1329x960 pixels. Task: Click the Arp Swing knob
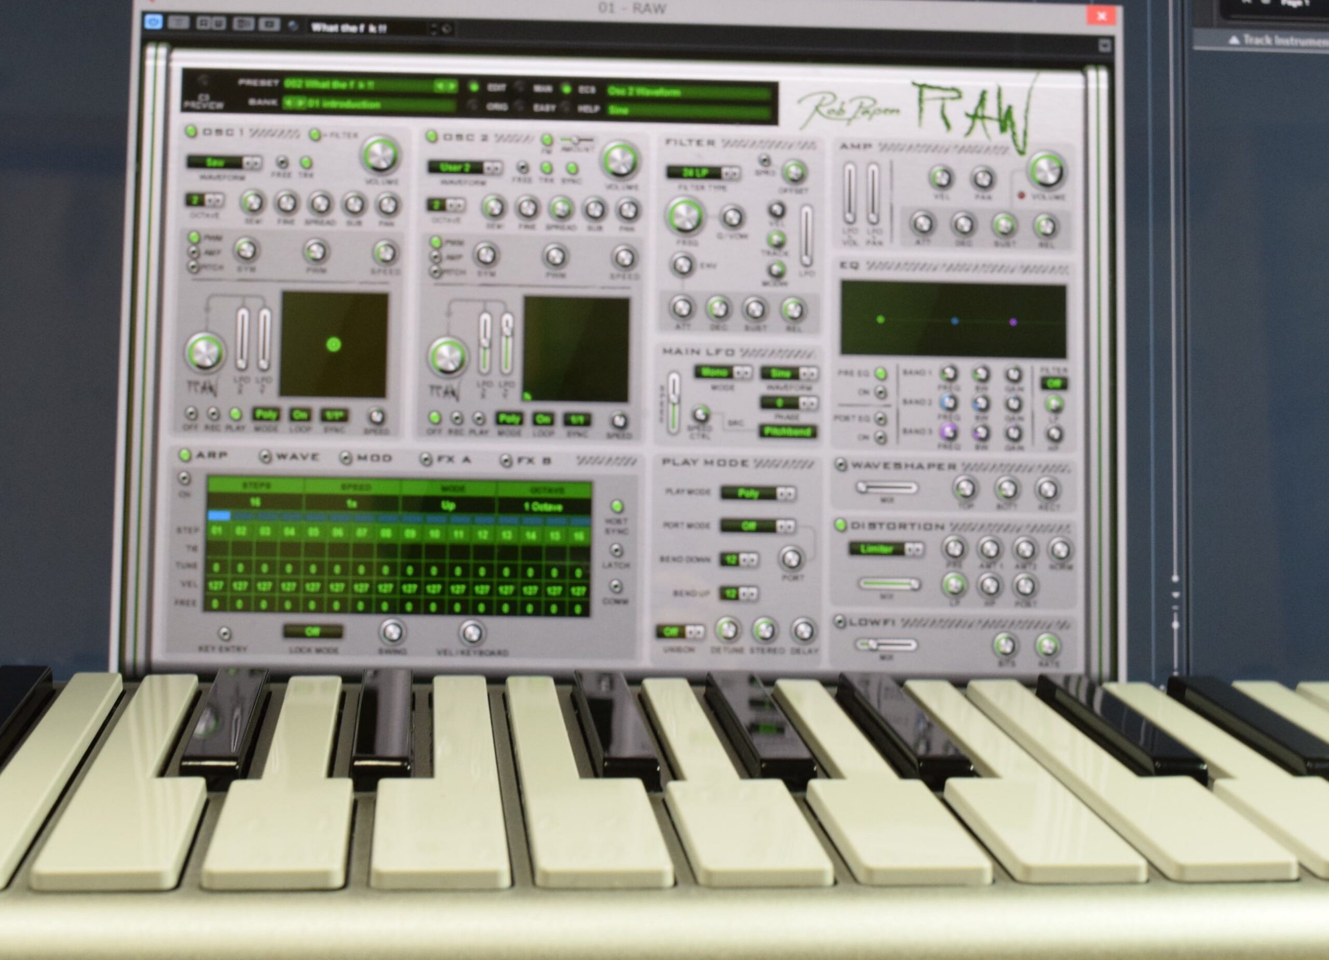pos(391,632)
